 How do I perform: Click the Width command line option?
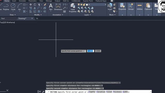[x=125, y=92]
